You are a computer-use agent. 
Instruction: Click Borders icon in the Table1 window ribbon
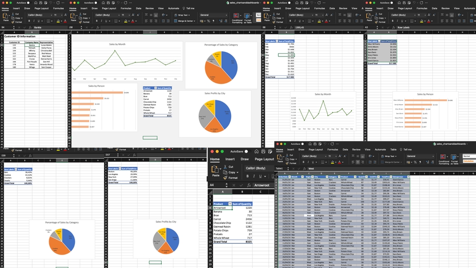[x=322, y=162]
